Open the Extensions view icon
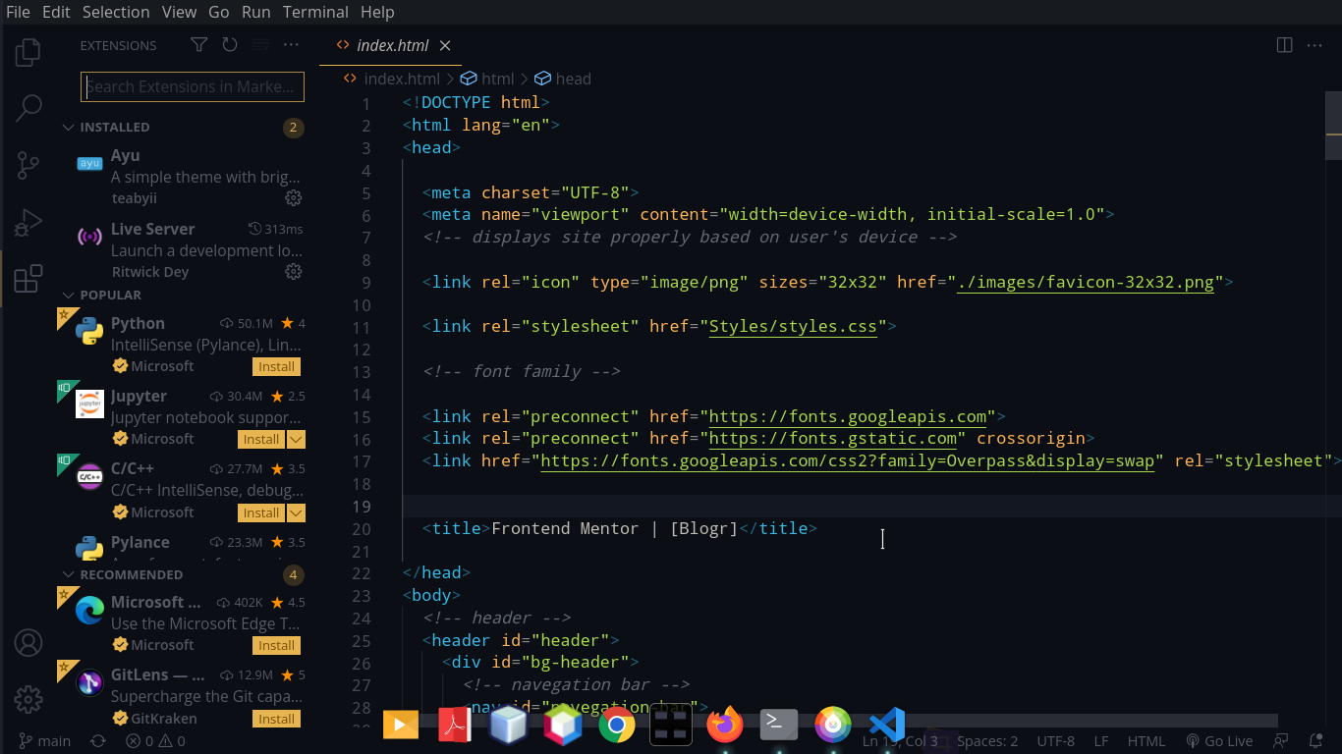 click(x=28, y=279)
